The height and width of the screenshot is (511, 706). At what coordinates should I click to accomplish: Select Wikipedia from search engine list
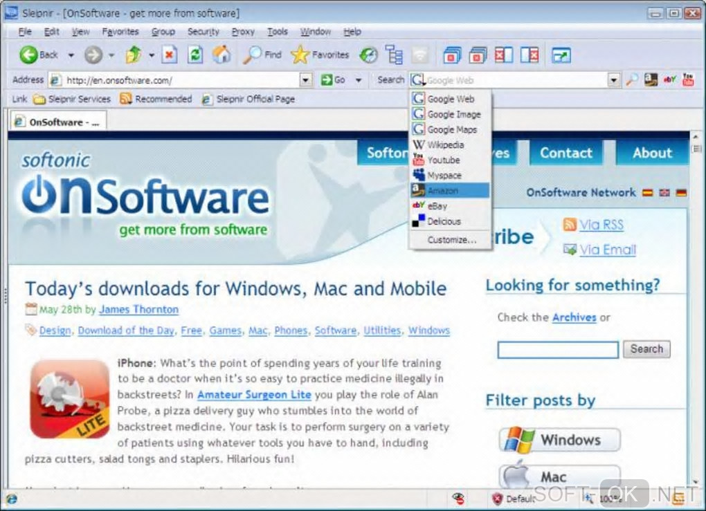coord(450,145)
